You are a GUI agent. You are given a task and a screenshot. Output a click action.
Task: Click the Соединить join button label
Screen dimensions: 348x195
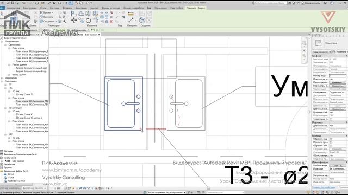49,22
